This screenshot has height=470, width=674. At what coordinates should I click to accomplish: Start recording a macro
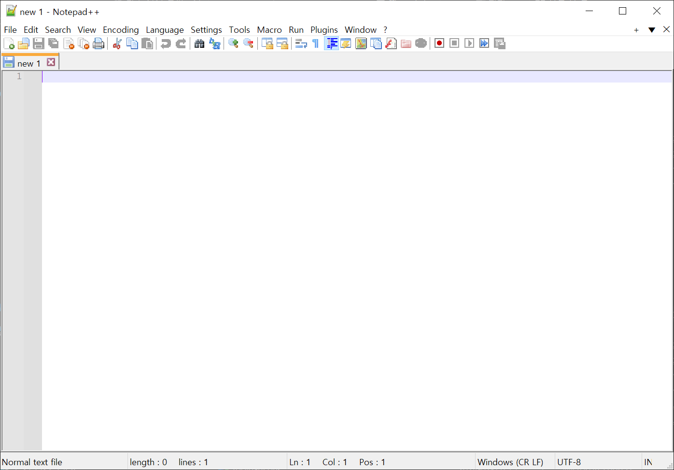click(439, 43)
